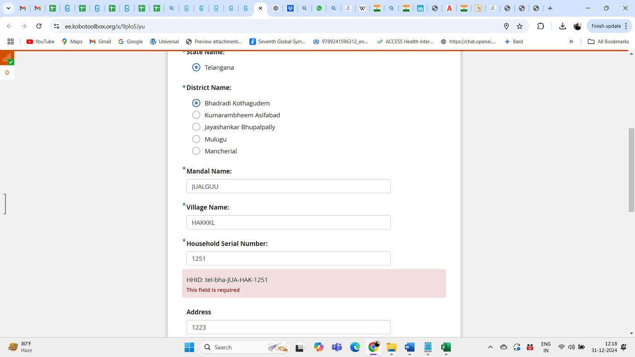This screenshot has height=357, width=635.
Task: Select Mancherial as the district
Action: (196, 151)
